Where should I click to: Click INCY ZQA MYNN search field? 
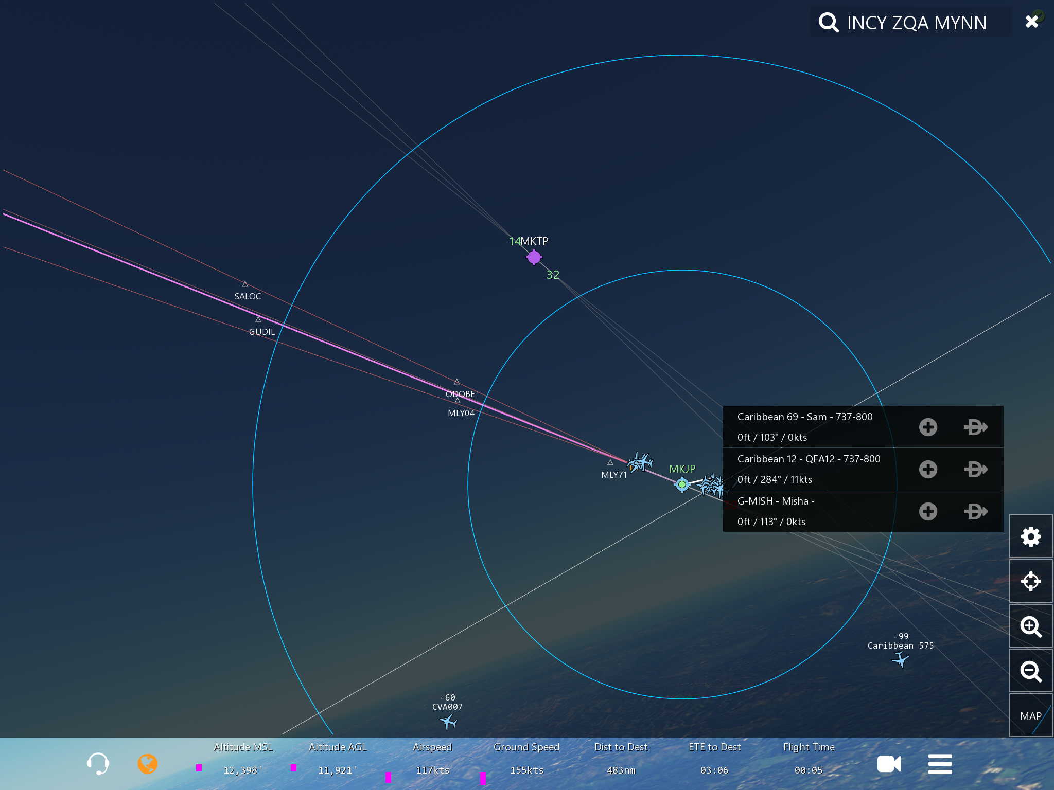point(916,23)
